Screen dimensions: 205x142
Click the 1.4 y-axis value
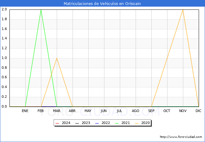click(4, 38)
